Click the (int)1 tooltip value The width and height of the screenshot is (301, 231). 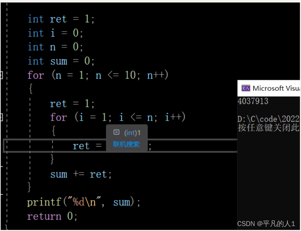pyautogui.click(x=132, y=133)
